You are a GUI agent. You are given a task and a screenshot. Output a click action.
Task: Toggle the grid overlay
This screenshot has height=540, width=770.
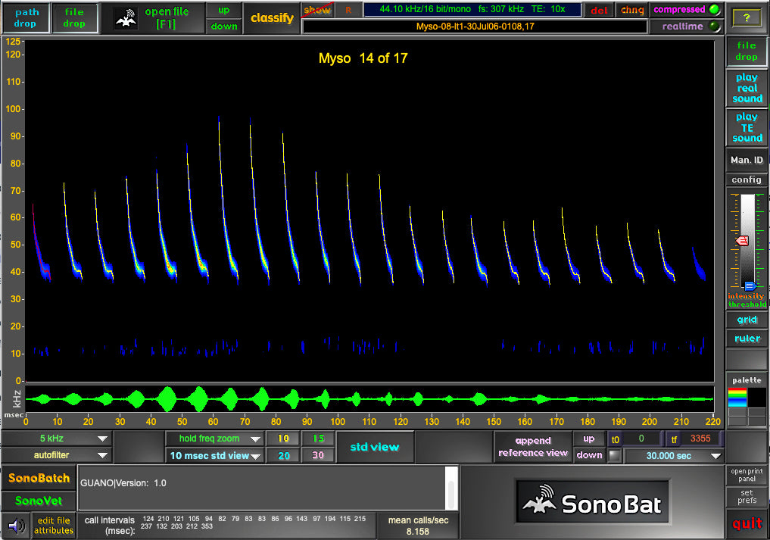coord(747,320)
